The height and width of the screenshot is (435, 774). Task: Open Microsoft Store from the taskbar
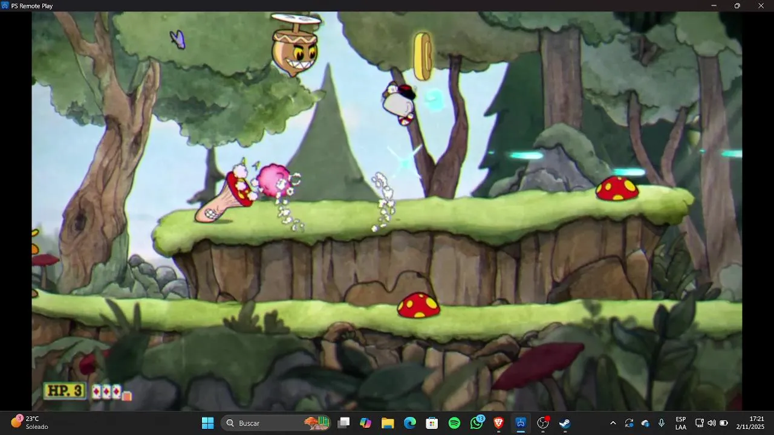tap(432, 423)
